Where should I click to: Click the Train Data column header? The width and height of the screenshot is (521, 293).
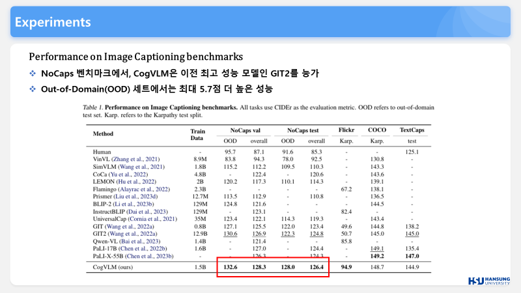198,135
